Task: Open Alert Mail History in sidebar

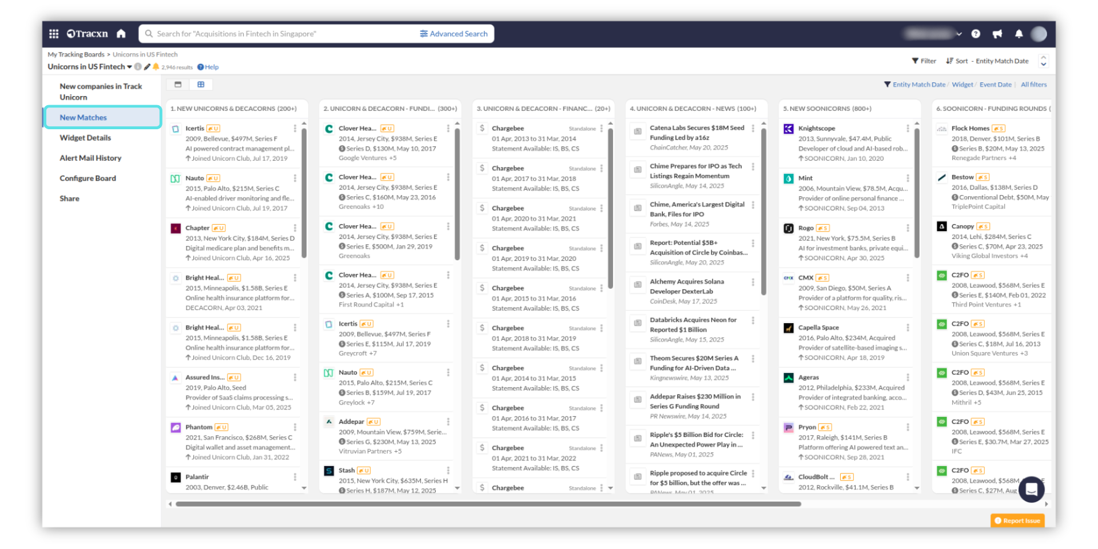Action: pyautogui.click(x=90, y=158)
